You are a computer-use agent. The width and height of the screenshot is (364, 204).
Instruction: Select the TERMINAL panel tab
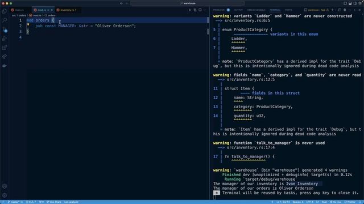(x=275, y=10)
